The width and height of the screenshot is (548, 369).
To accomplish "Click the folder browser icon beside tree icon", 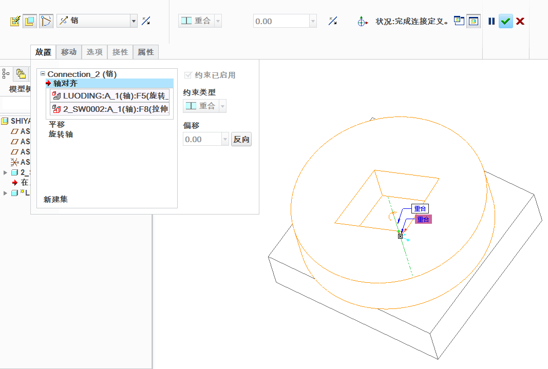I will pyautogui.click(x=21, y=74).
